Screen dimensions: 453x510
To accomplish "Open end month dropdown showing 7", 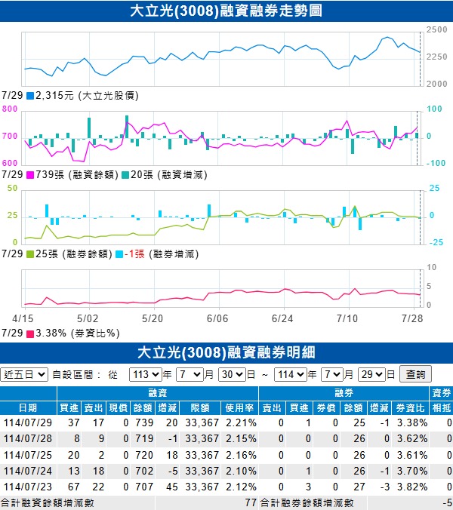I will coord(332,375).
